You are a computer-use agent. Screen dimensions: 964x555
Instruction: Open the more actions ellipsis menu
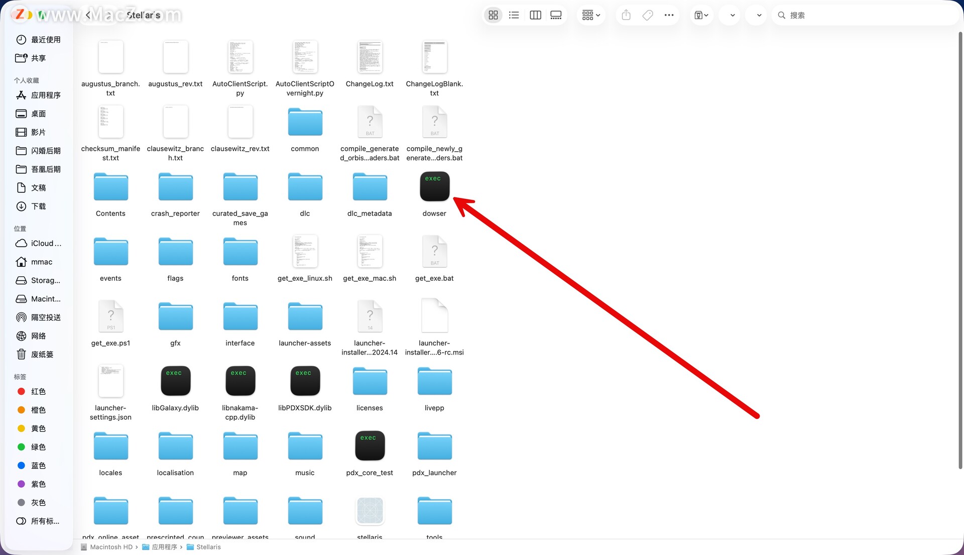669,15
